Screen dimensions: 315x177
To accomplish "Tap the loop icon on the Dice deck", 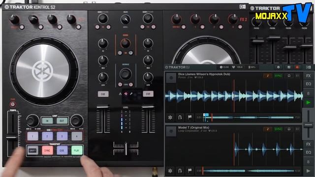I will click(x=180, y=118).
